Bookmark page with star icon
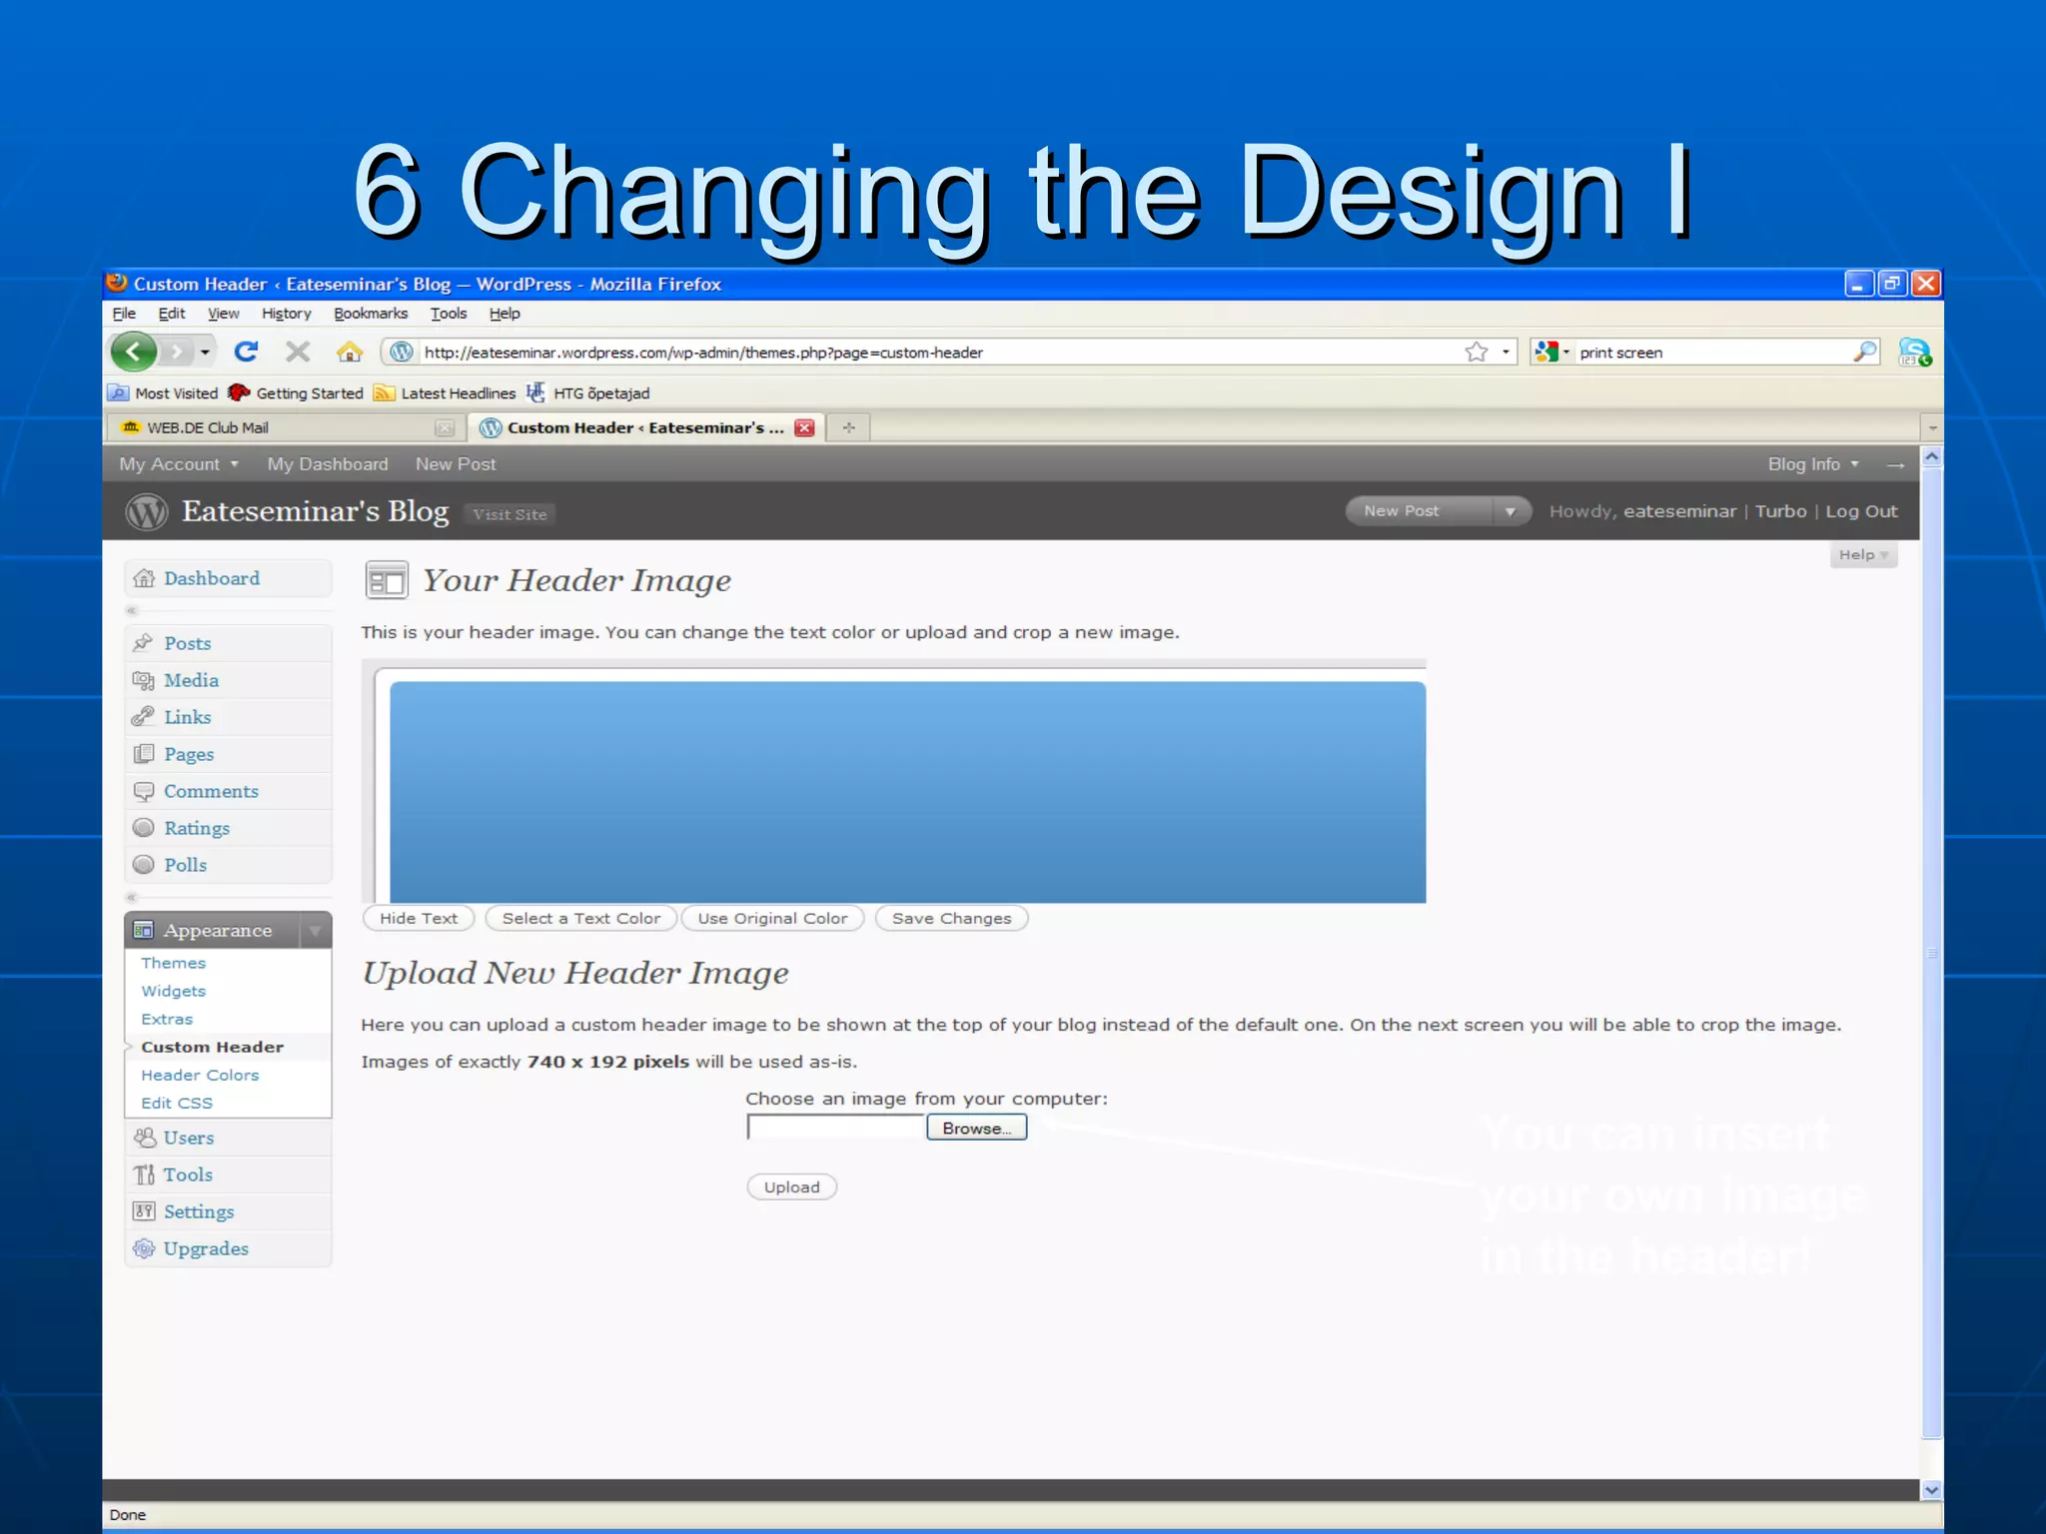The height and width of the screenshot is (1534, 2046). [1477, 352]
